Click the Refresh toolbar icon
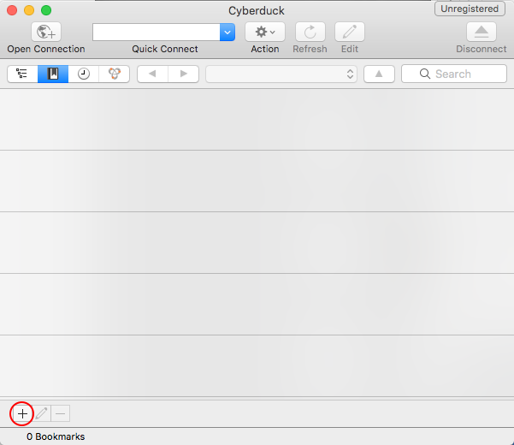 (310, 32)
